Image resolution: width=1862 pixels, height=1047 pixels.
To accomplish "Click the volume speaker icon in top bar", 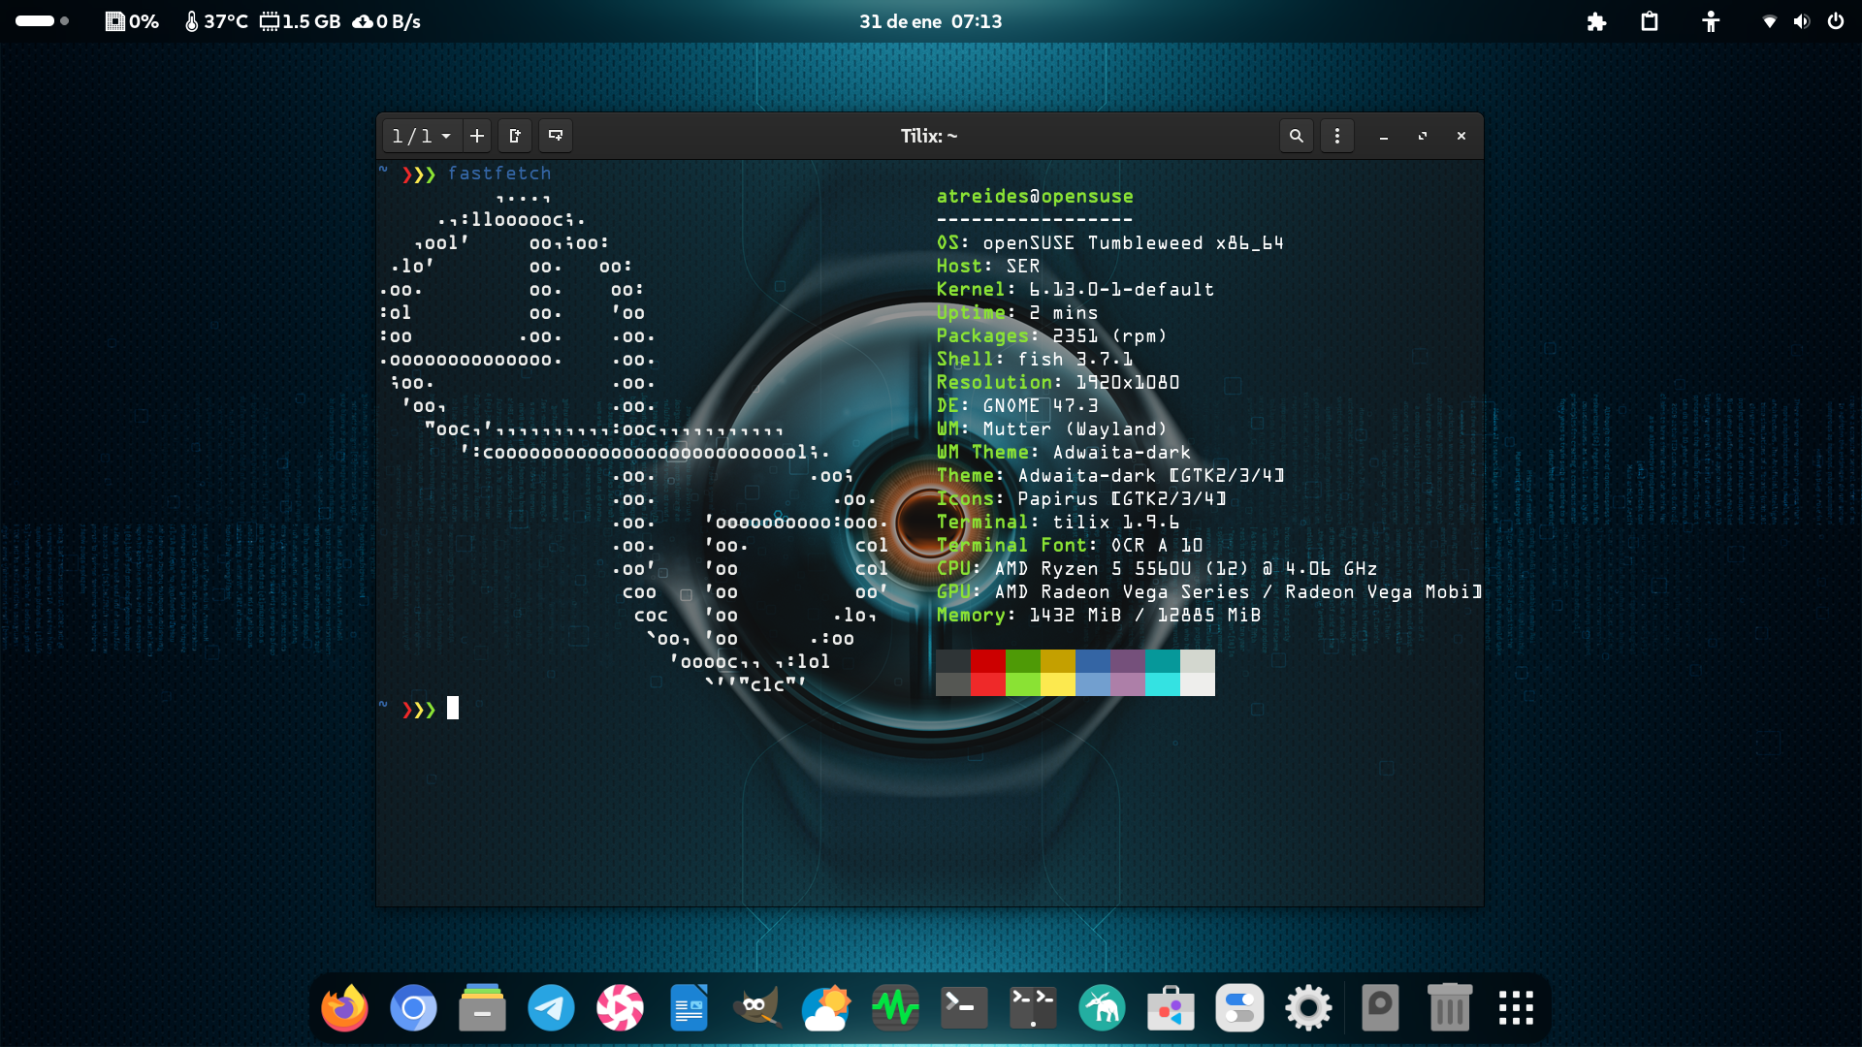I will pyautogui.click(x=1802, y=21).
